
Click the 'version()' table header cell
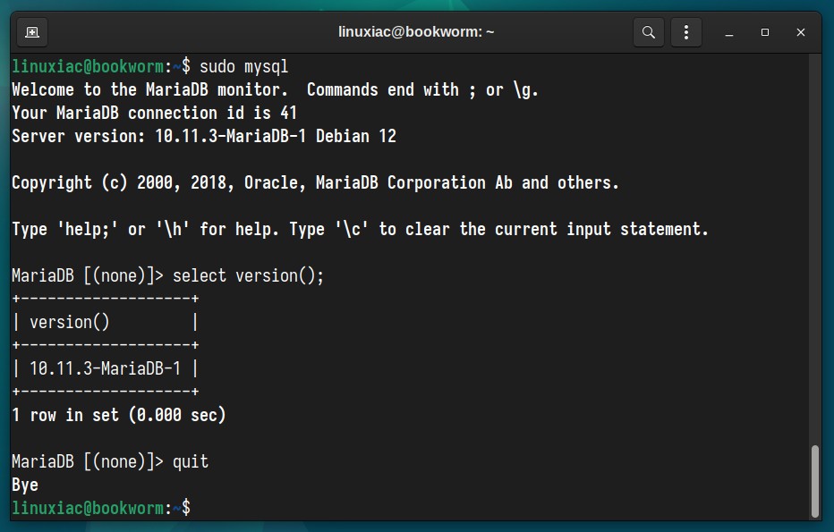tap(69, 322)
